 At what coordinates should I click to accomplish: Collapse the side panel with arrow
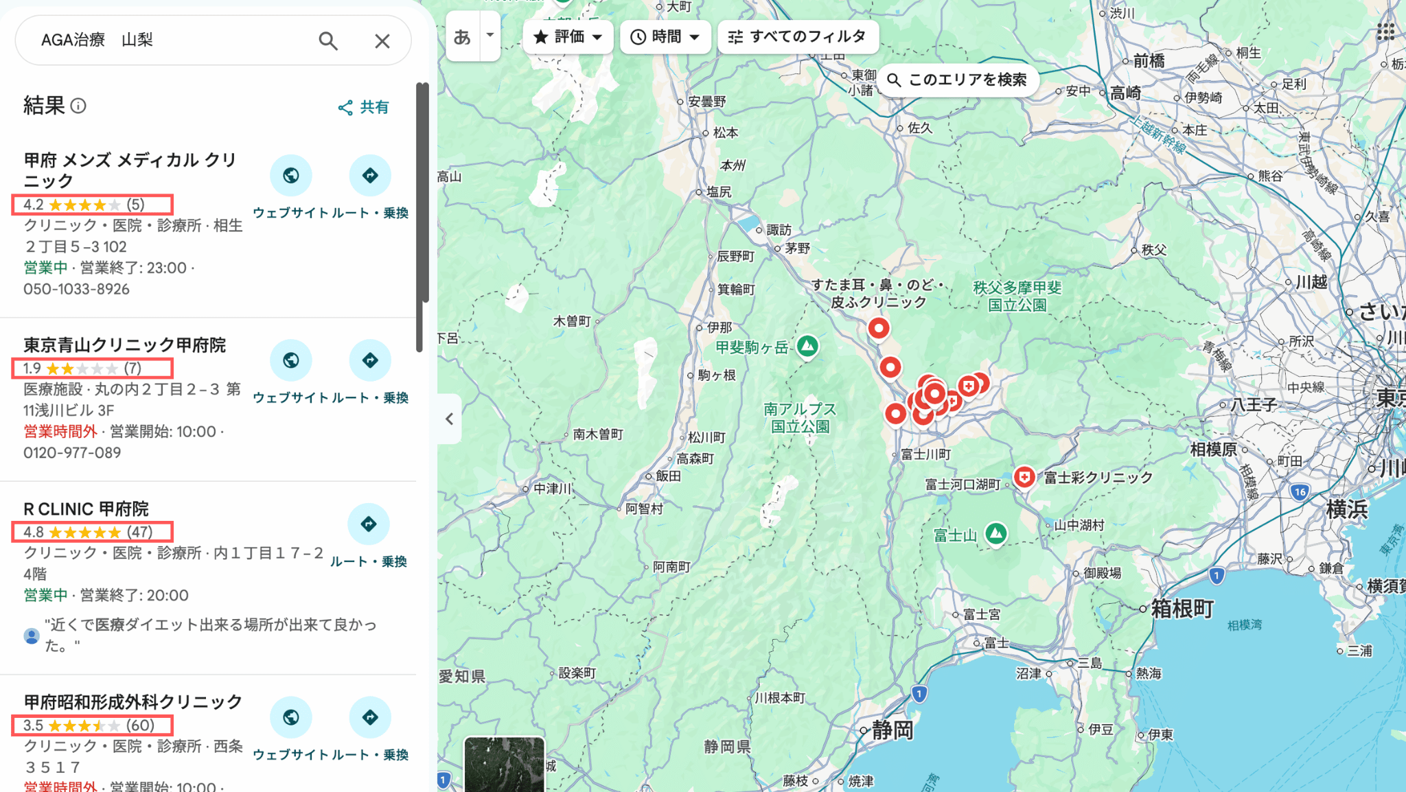(x=450, y=419)
